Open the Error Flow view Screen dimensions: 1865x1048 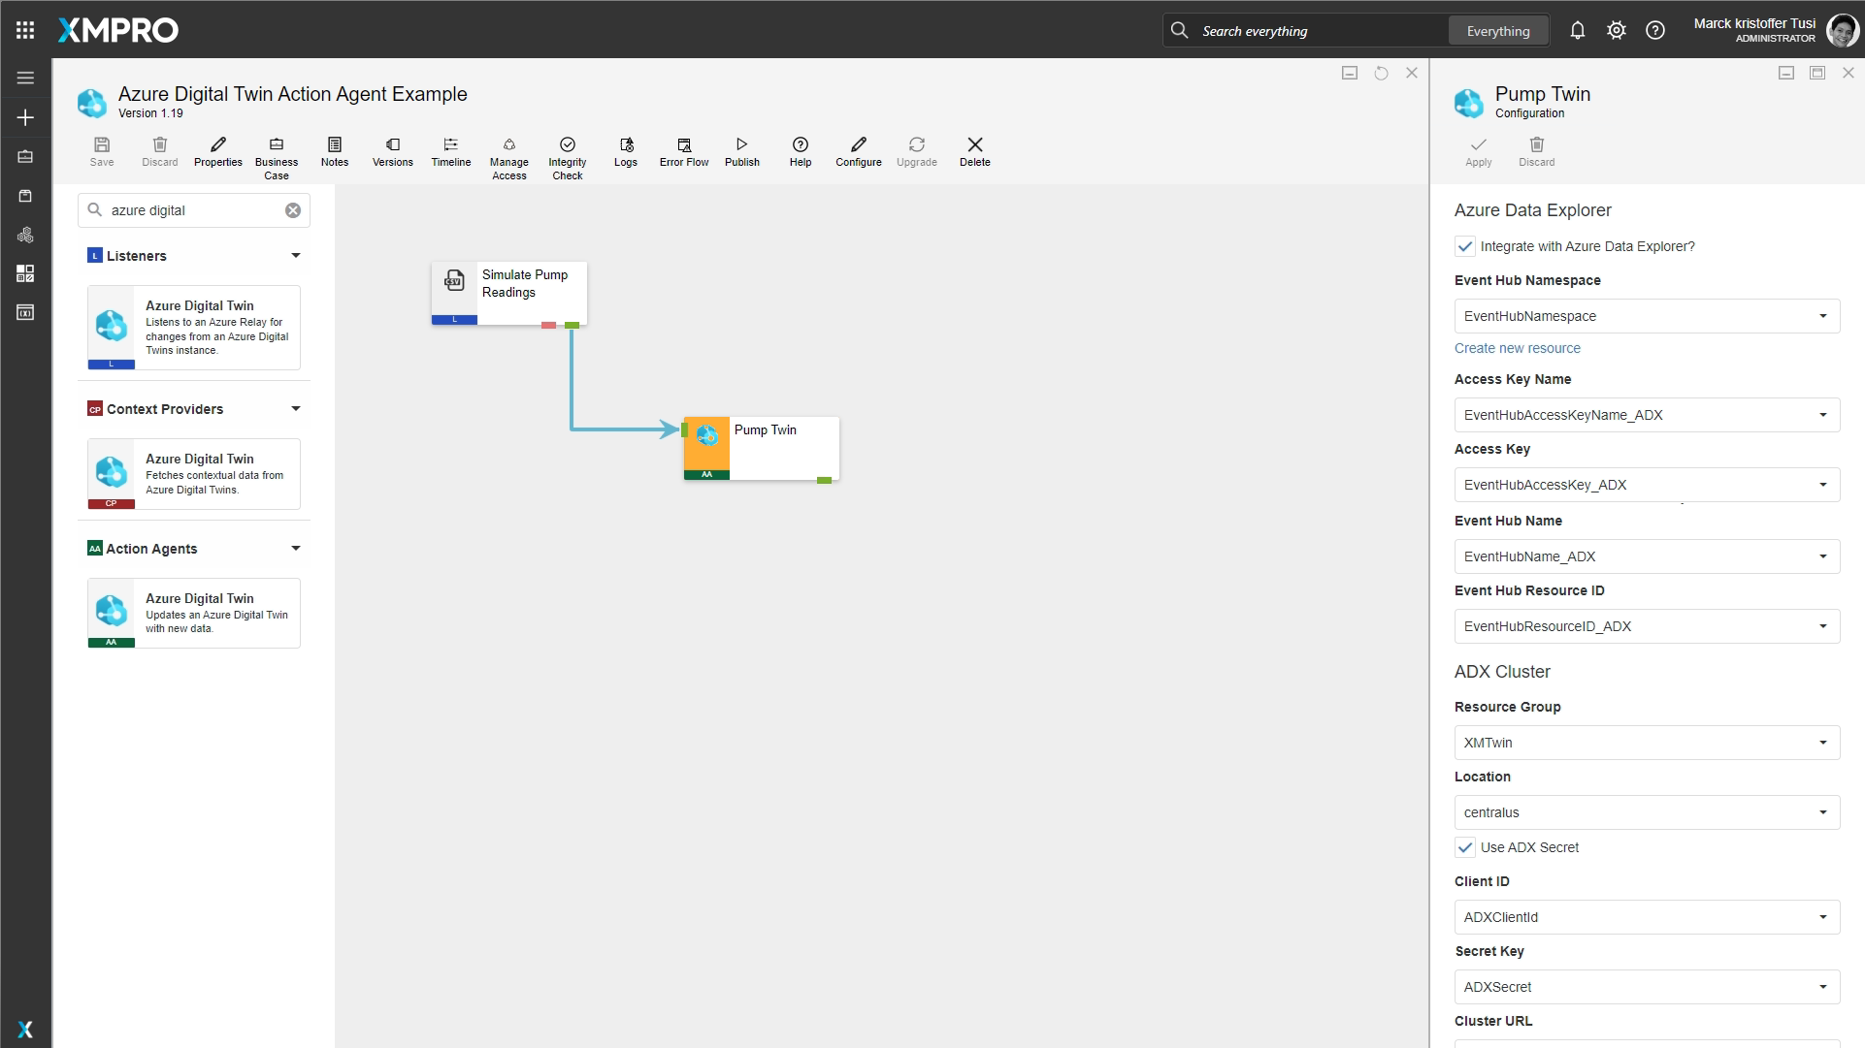(x=683, y=145)
